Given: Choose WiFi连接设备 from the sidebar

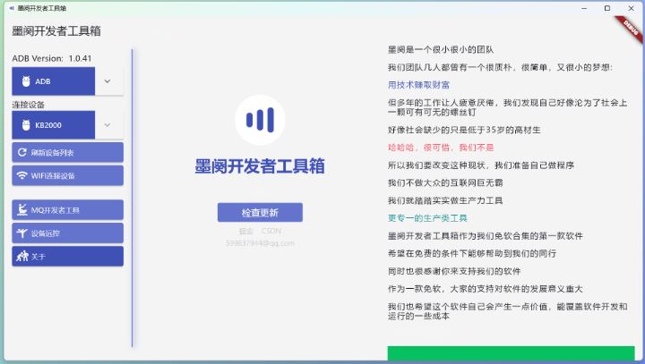Looking at the screenshot, I should click(68, 176).
